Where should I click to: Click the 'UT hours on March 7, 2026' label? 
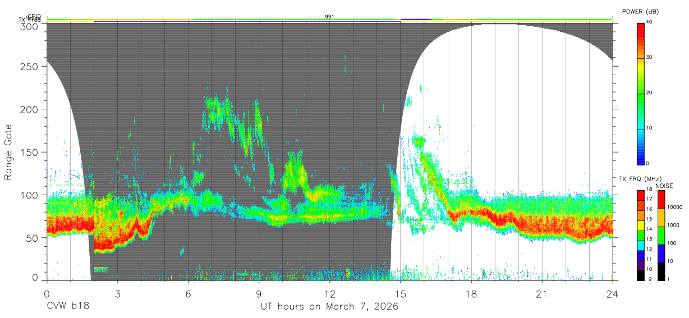coord(329,307)
